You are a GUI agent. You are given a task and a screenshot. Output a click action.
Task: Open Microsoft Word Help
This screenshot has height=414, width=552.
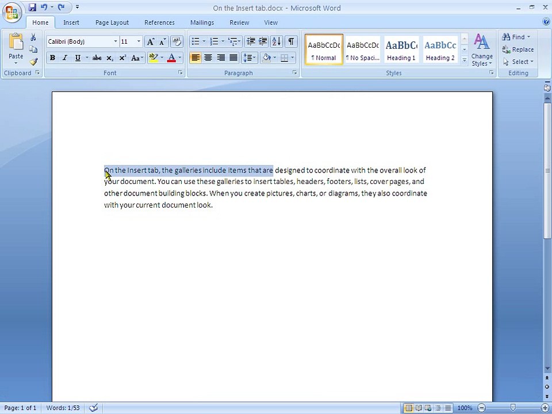pyautogui.click(x=546, y=22)
